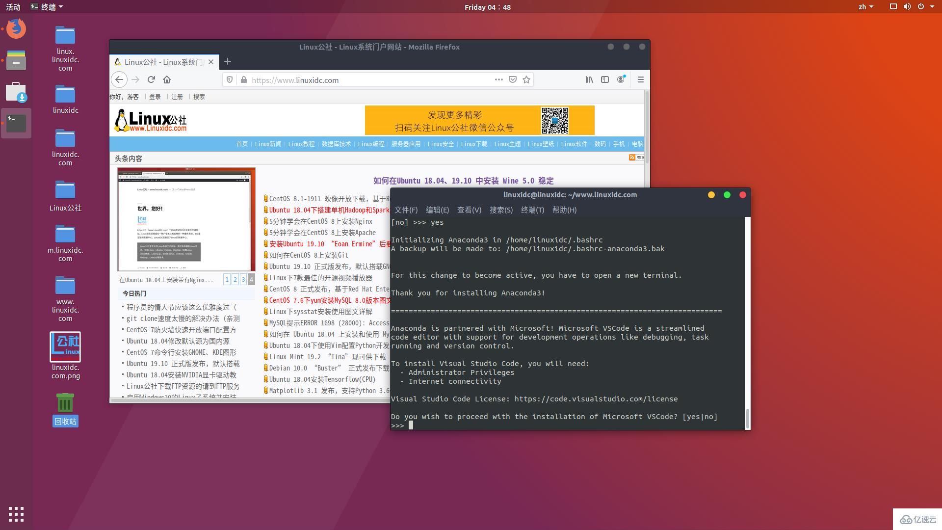Select m.linuxidc.com desktop folder

click(x=65, y=243)
